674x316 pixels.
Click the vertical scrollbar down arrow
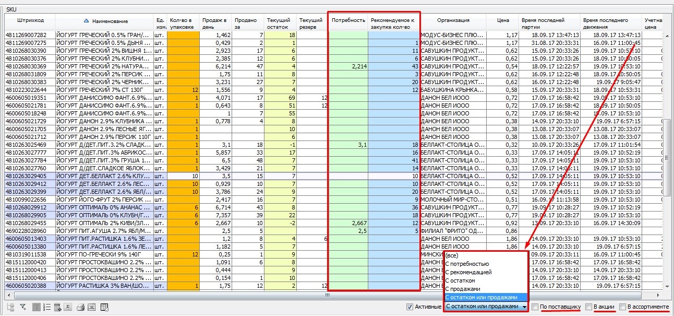[668, 288]
